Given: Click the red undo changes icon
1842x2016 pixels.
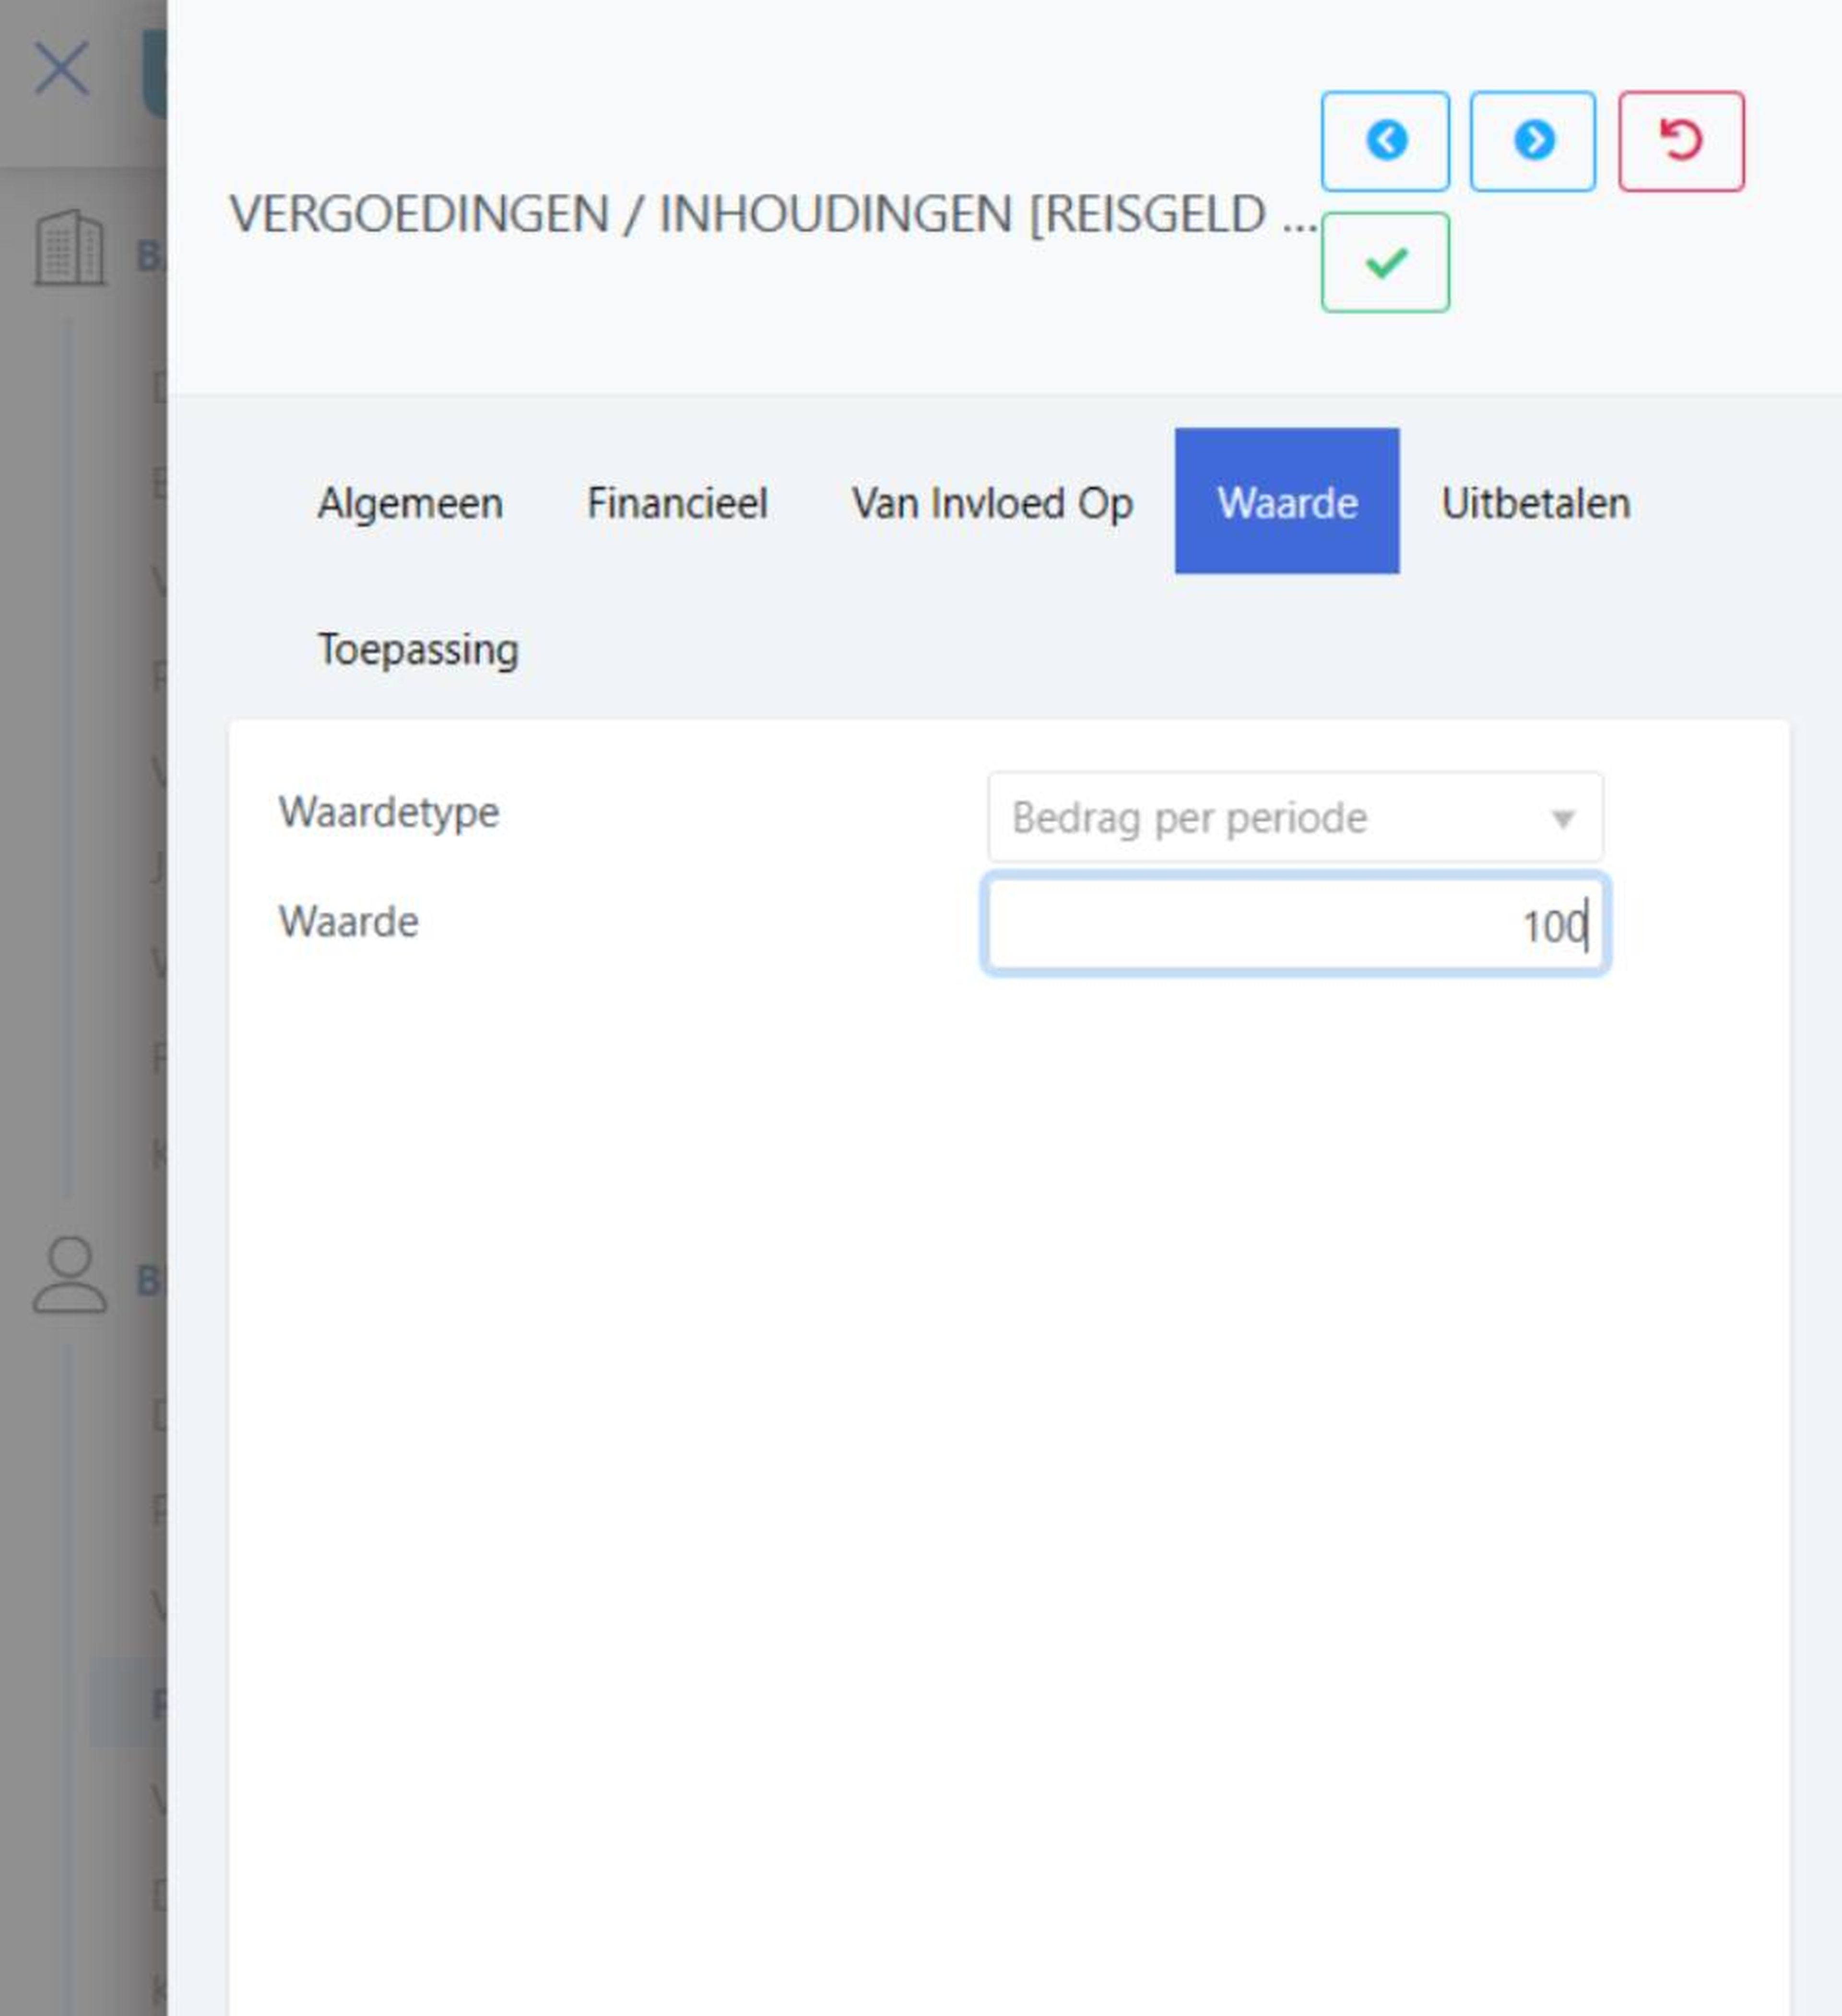Looking at the screenshot, I should (1681, 141).
